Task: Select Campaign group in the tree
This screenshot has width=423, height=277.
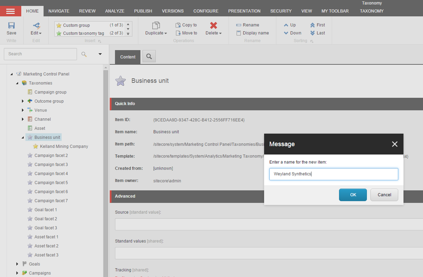Action: (50, 92)
